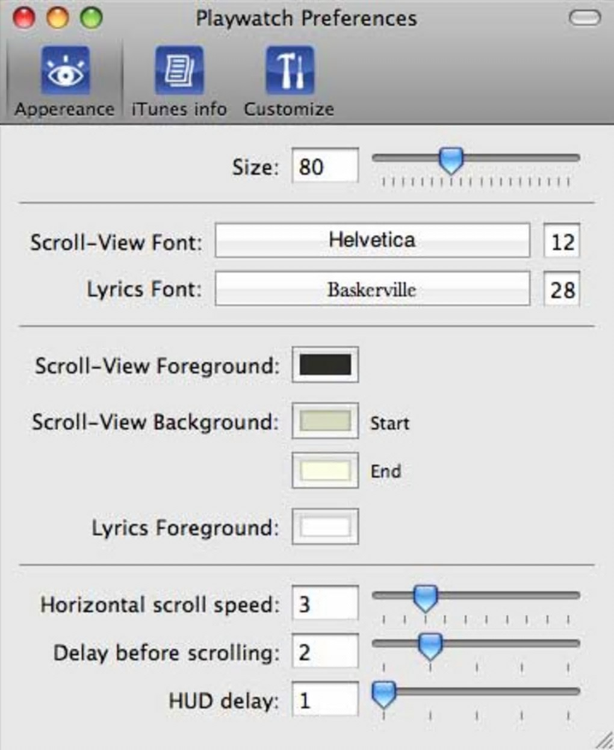This screenshot has width=614, height=750.
Task: Click the HUD delay slider knob
Action: coord(383,694)
